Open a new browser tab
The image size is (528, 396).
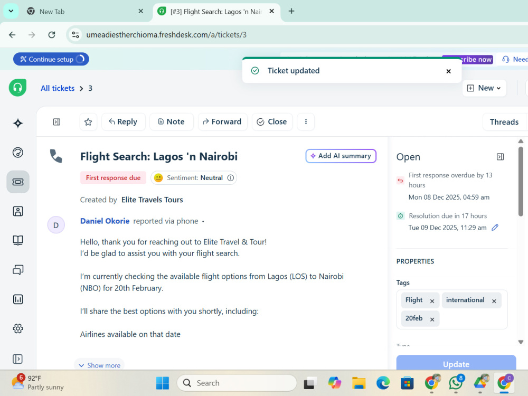pos(291,11)
